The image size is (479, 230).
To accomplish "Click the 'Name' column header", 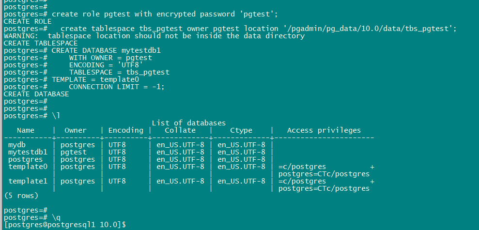I will point(26,130).
